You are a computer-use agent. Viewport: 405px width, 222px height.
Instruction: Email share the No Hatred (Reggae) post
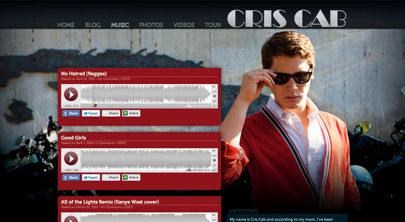(x=111, y=113)
